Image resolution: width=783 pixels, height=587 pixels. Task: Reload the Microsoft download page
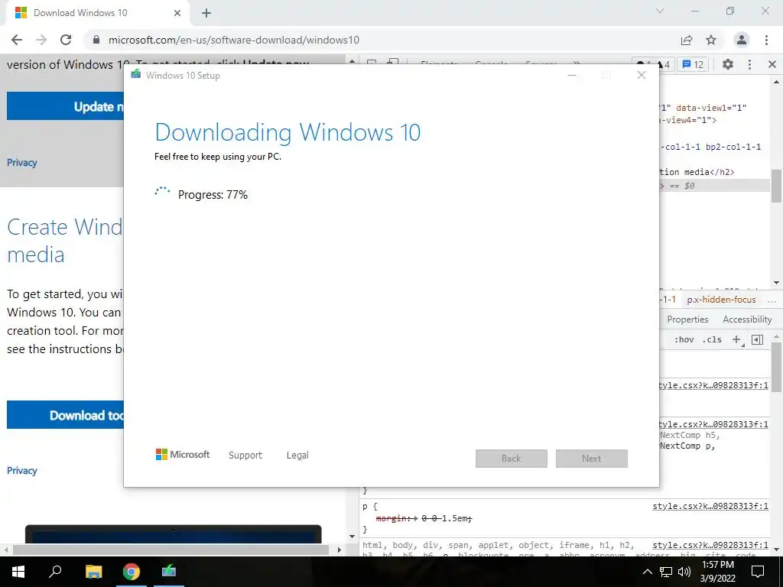click(66, 40)
